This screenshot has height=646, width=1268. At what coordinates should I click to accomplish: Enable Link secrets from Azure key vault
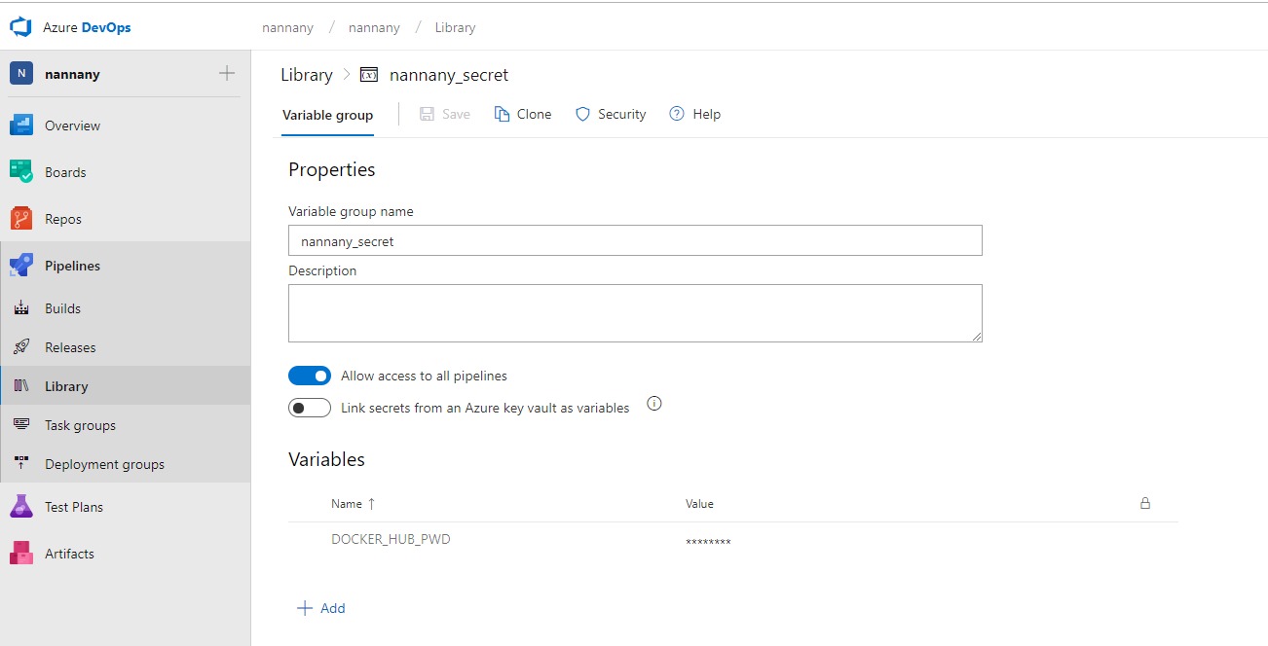(x=310, y=408)
